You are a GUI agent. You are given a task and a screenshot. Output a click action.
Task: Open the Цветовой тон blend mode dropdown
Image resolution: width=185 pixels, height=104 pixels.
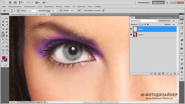144,21
